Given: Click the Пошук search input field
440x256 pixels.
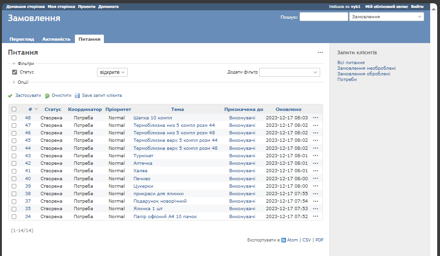Looking at the screenshot, I should [323, 17].
